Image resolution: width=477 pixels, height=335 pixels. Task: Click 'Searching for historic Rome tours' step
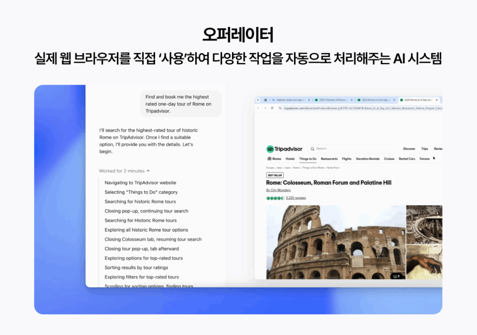(x=140, y=201)
